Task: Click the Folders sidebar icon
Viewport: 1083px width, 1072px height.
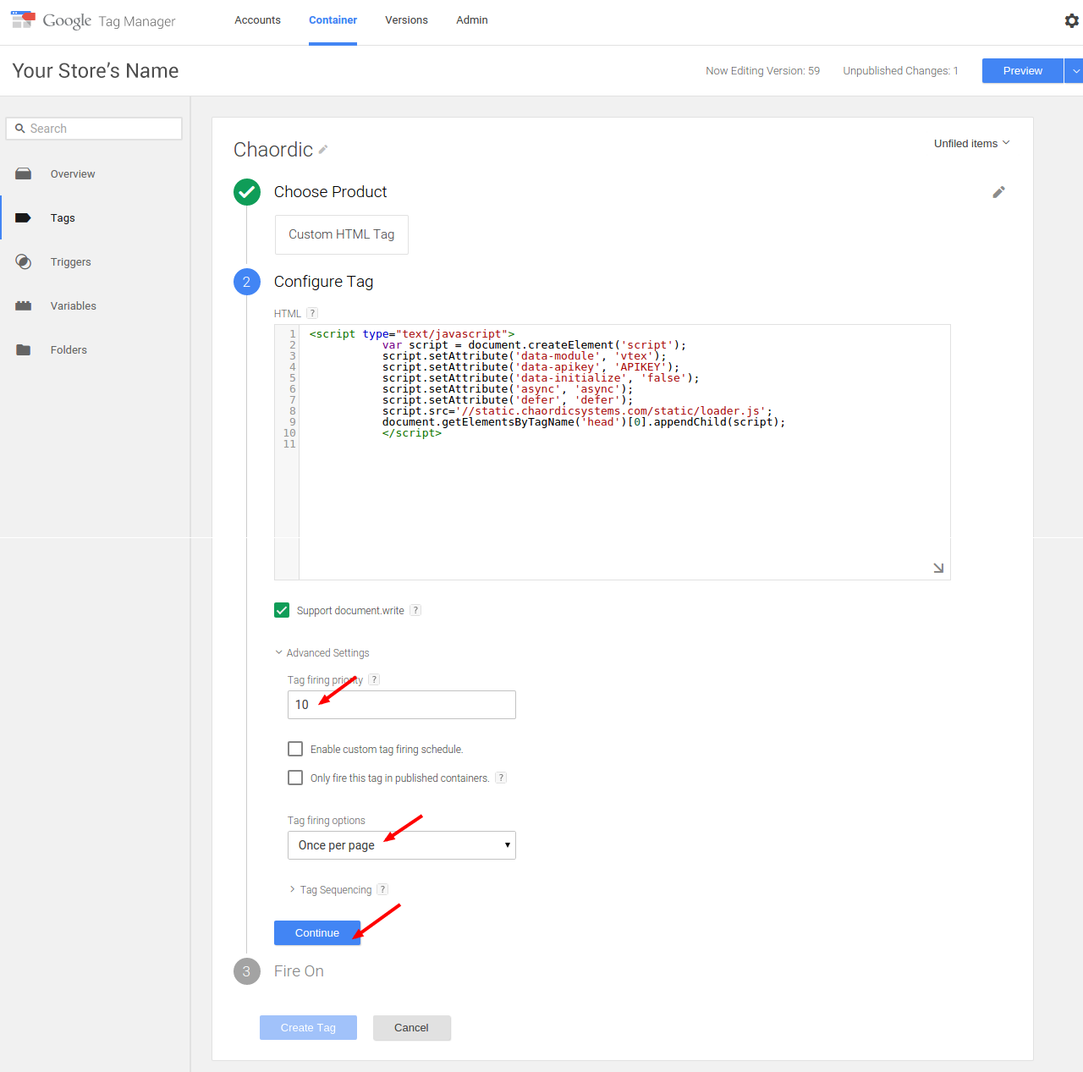Action: coord(24,349)
